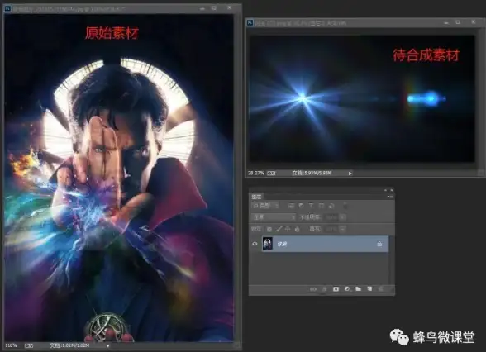This screenshot has height=352, width=486.
Task: Click the 文档:5.93M document size text
Action: point(312,173)
